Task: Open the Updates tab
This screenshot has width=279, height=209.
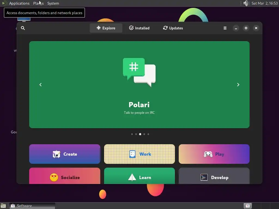Action: (173, 28)
